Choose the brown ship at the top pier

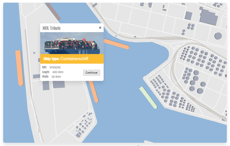(x=53, y=11)
